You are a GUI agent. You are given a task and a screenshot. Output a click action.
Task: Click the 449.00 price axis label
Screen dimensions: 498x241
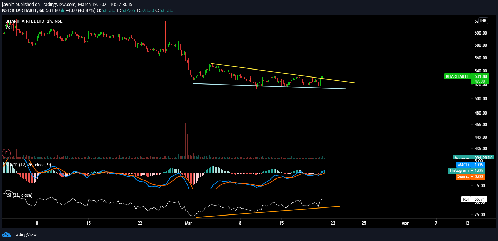(480, 137)
